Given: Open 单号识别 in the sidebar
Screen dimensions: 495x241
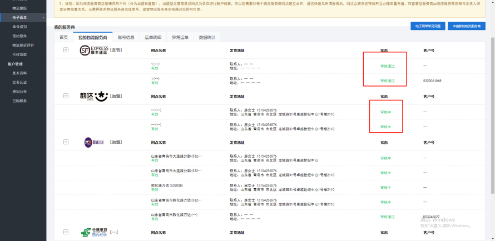Looking at the screenshot, I should [x=19, y=27].
